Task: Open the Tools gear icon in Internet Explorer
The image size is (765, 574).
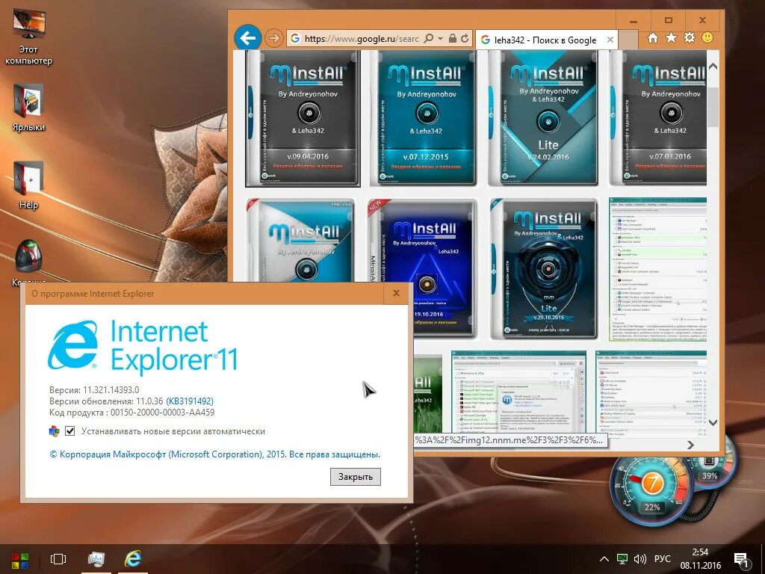Action: 690,37
